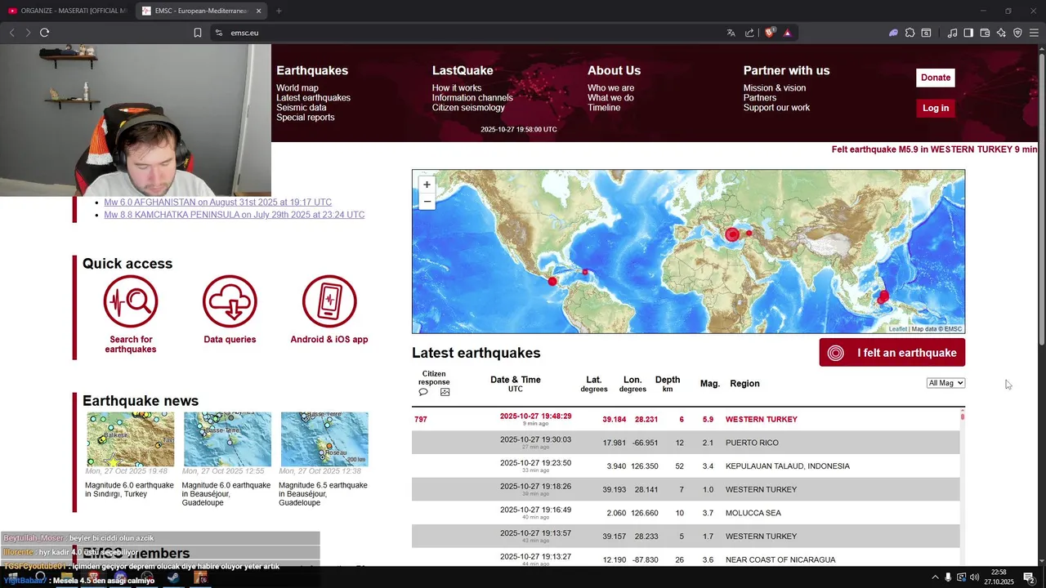Click the Log in button
The height and width of the screenshot is (588, 1046).
click(x=936, y=108)
